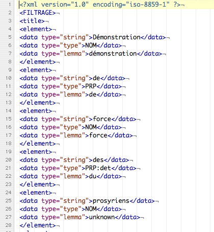Click the <FILTRAGE> opening tag
The height and width of the screenshot is (232, 214).
(38, 13)
